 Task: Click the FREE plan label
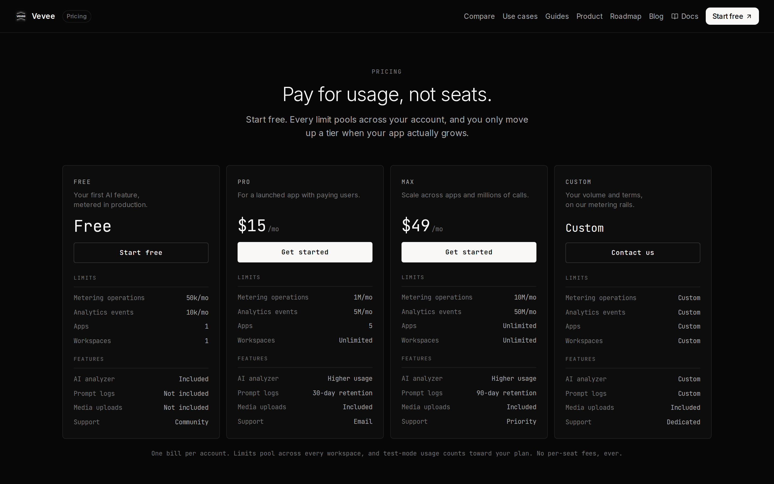(82, 182)
